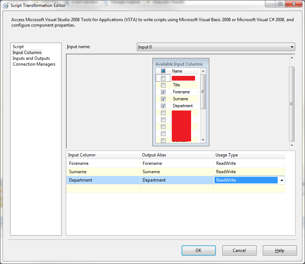
Task: Click the Forename Output Alias cell
Action: 176,163
